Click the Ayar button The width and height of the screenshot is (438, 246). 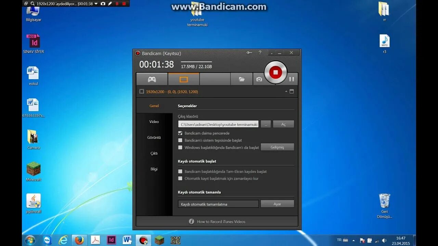point(277,204)
